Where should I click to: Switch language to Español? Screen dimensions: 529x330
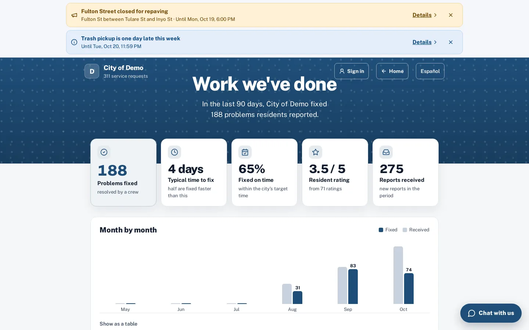point(430,71)
